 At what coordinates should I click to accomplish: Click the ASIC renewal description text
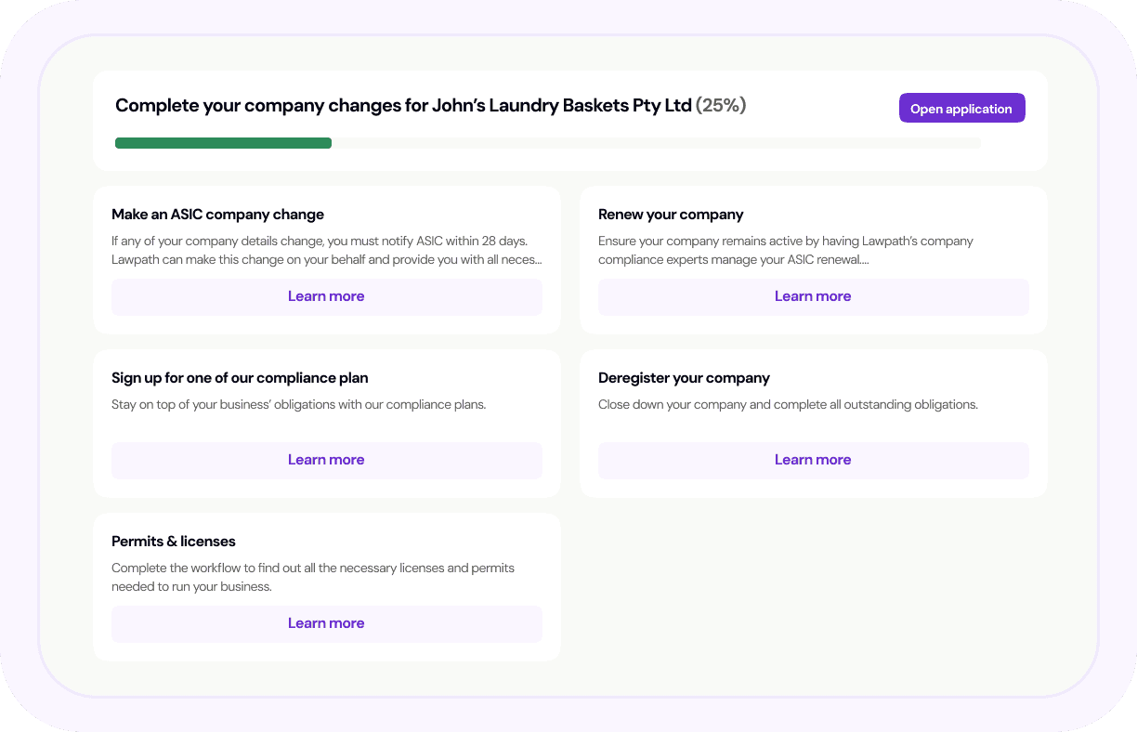[x=785, y=251]
